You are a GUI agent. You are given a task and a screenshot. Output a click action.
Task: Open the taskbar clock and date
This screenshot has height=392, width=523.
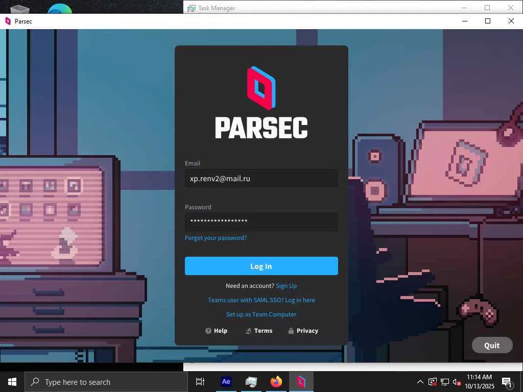479,382
